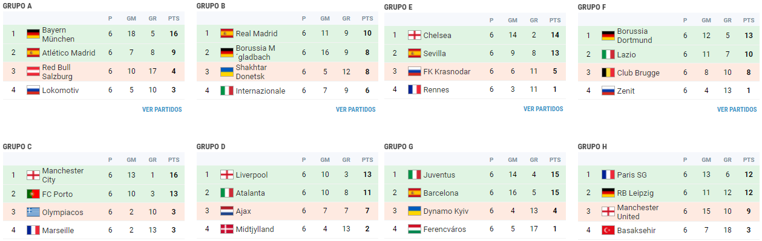The height and width of the screenshot is (241, 762).
Task: Open Ver Partidos link under Grupo E
Action: [x=544, y=109]
